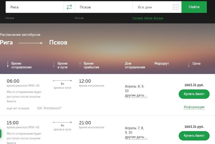Buy ticket for 15:00 departure
215x144 pixels.
194,136
